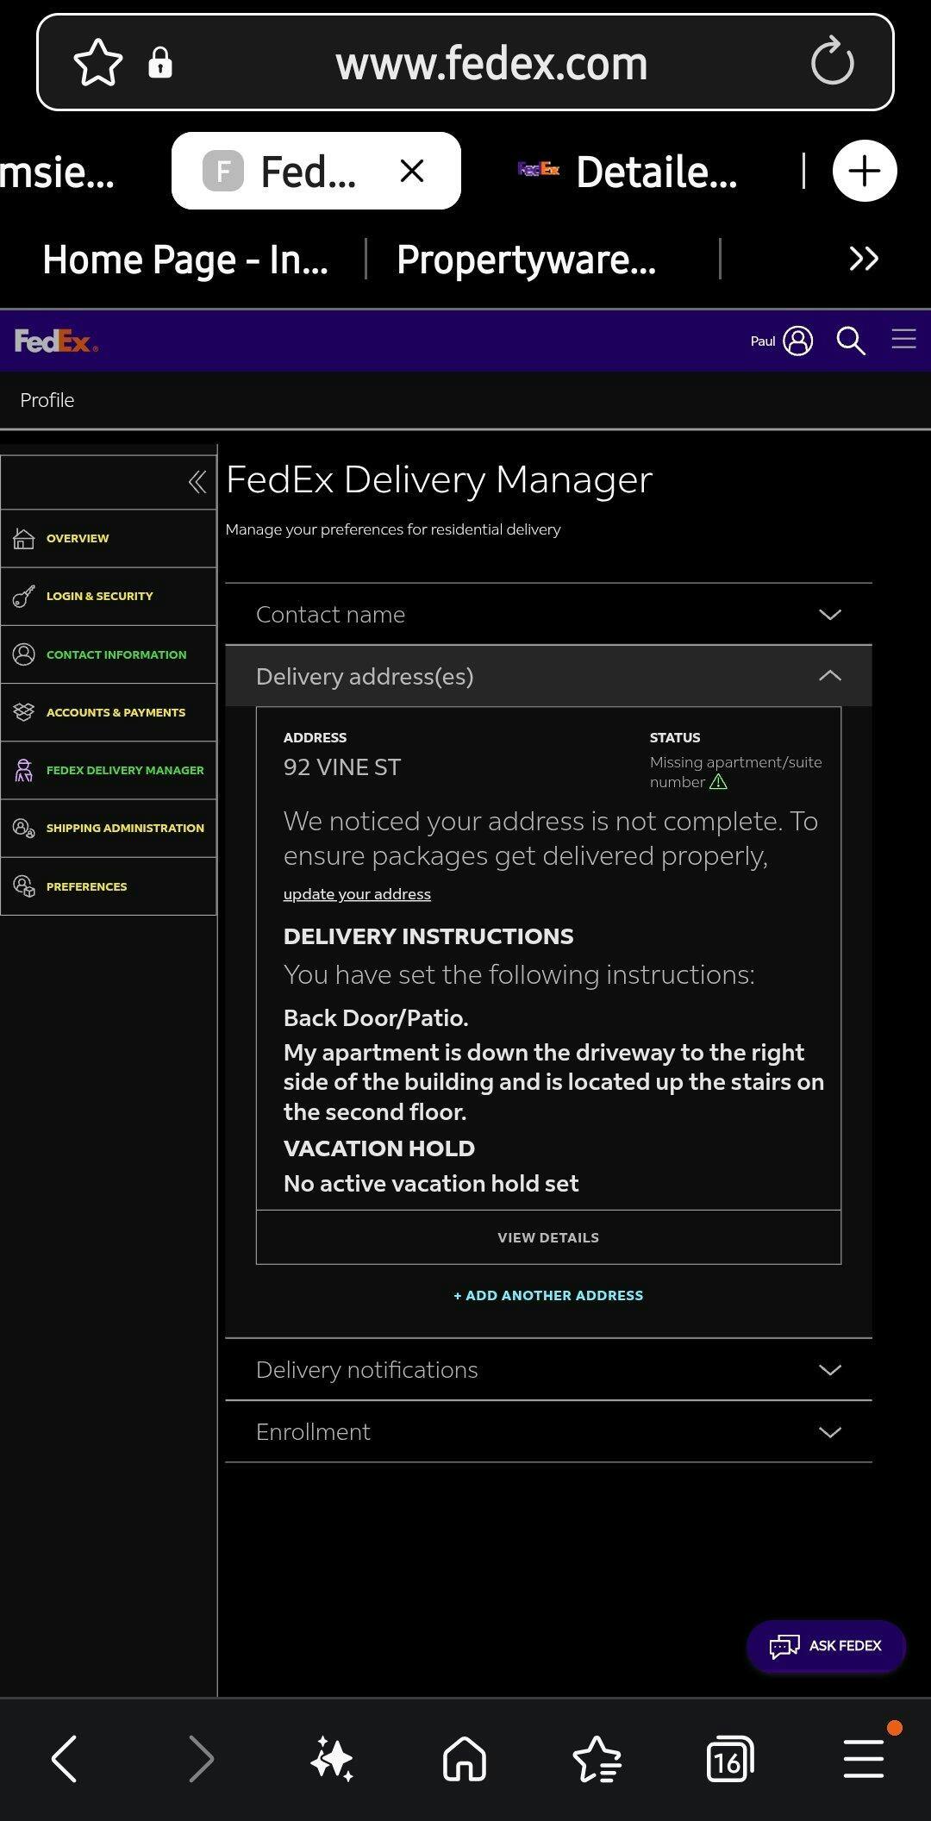Click the FedEx logo in header
The height and width of the screenshot is (1821, 931).
coord(56,341)
